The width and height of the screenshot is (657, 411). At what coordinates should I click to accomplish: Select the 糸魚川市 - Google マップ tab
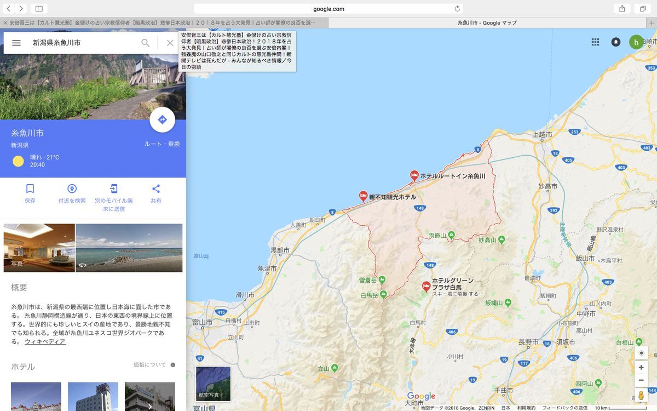(x=487, y=22)
